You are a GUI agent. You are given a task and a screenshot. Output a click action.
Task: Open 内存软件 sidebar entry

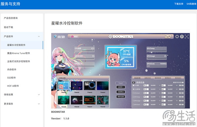[12, 69]
